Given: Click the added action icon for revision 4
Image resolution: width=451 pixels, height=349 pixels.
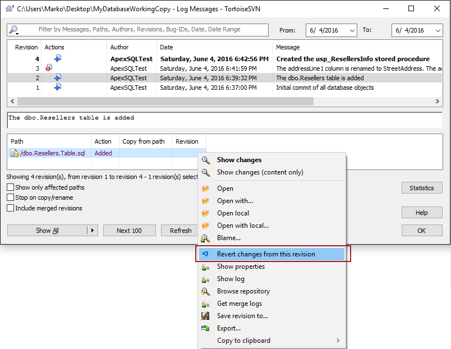Looking at the screenshot, I should pyautogui.click(x=58, y=58).
